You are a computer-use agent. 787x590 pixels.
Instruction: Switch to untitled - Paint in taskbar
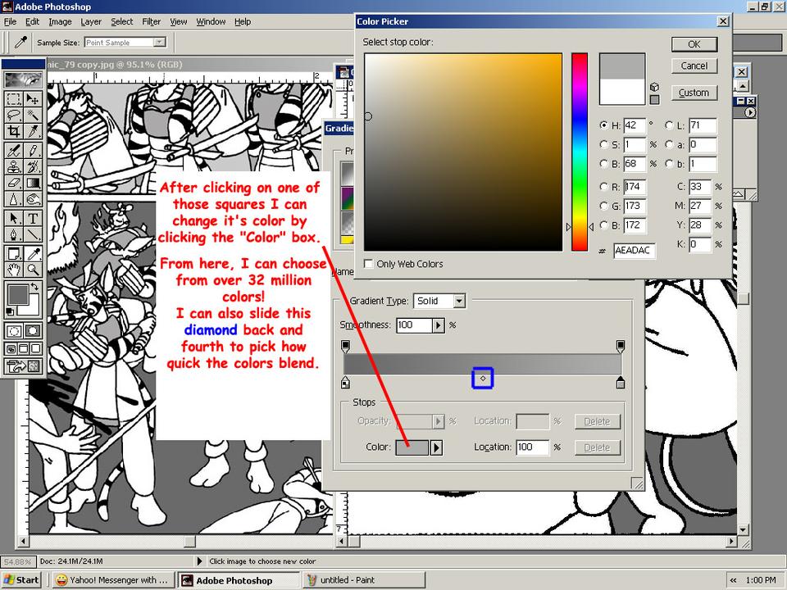(364, 580)
